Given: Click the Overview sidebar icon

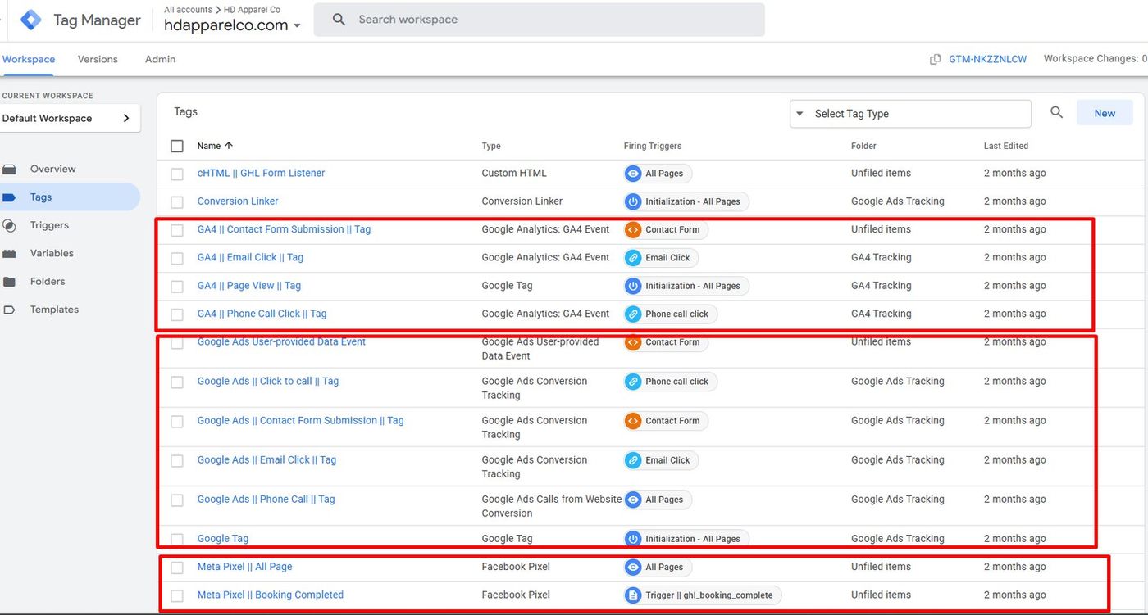Looking at the screenshot, I should 9,170.
